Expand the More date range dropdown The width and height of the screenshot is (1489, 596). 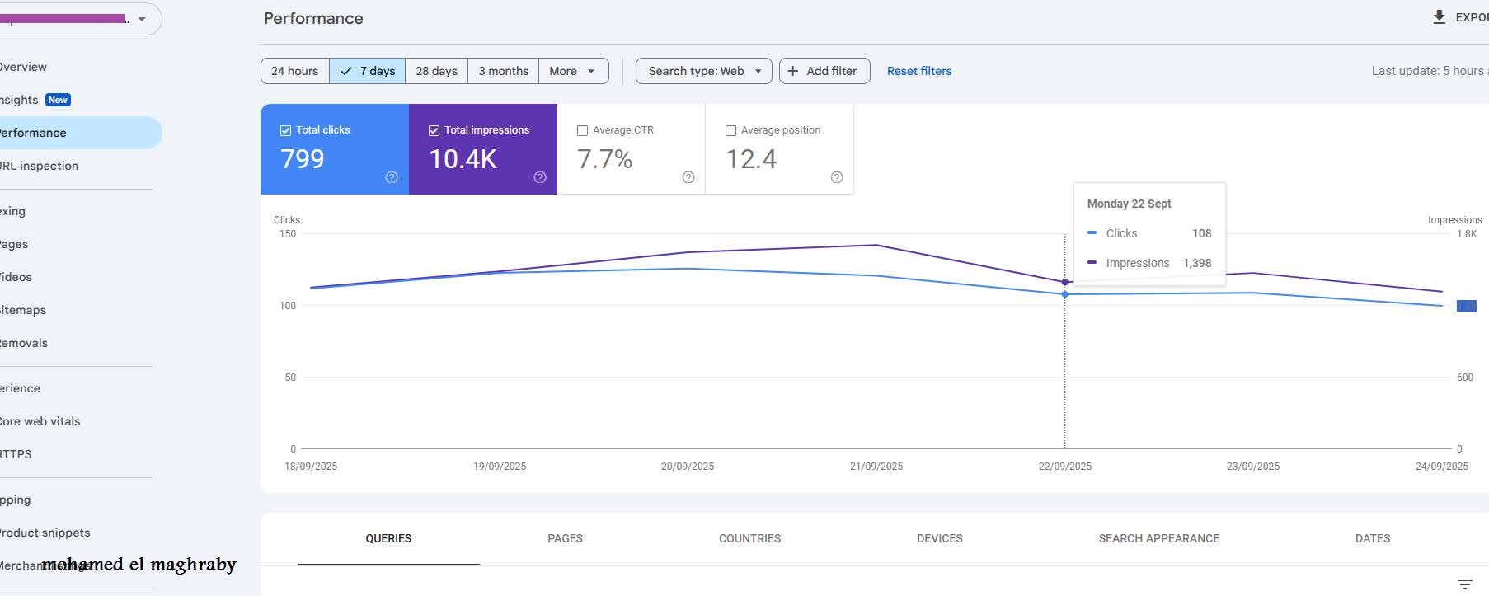[x=573, y=71]
